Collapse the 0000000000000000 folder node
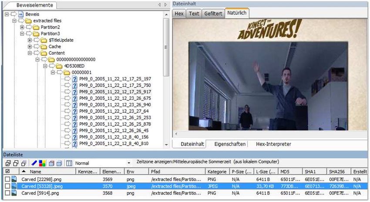Image resolution: width=370 pixels, height=202 pixels. (x=37, y=60)
